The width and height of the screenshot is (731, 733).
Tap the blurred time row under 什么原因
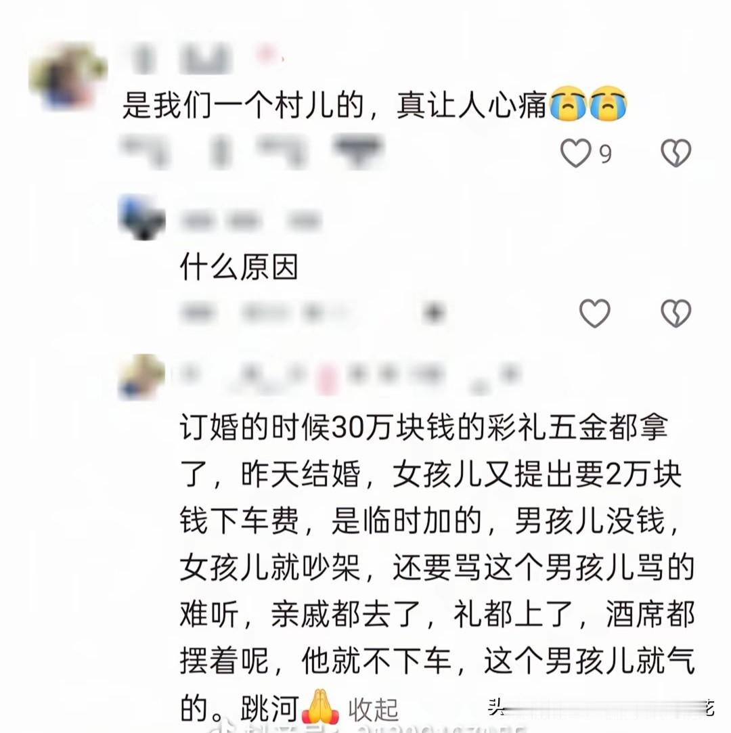[313, 313]
